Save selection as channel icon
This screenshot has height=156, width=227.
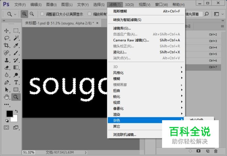coord(198,151)
